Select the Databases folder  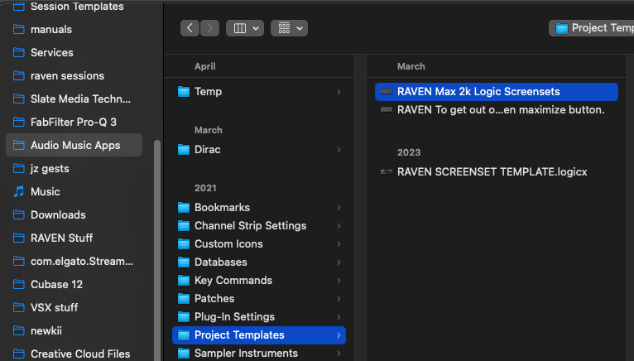[259, 262]
